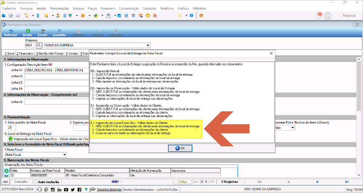Open the Vendas menu
The width and height of the screenshot is (363, 193).
[x=41, y=8]
